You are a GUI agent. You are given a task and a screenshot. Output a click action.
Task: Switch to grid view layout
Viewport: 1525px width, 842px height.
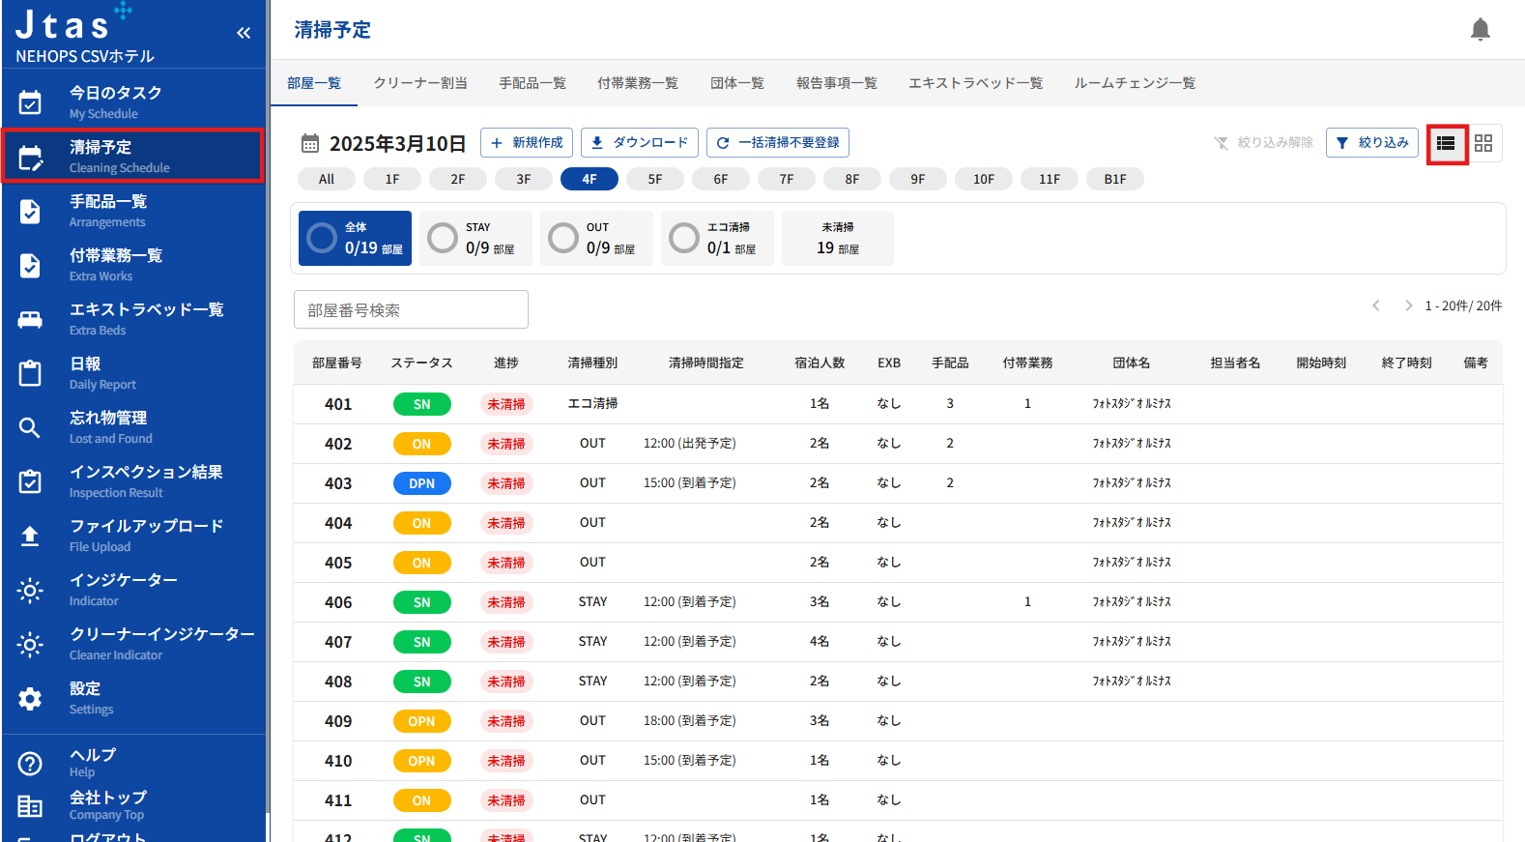click(x=1483, y=143)
